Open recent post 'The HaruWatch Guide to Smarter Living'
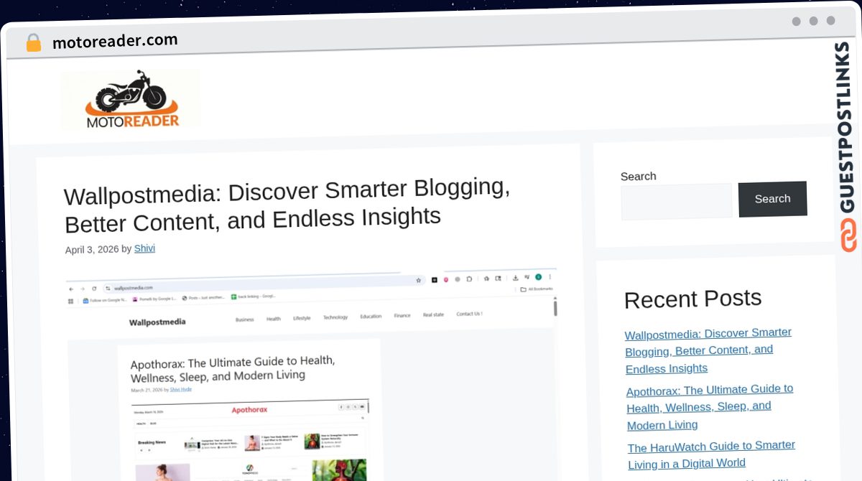Viewport: 862px width, 481px height. coord(711,454)
